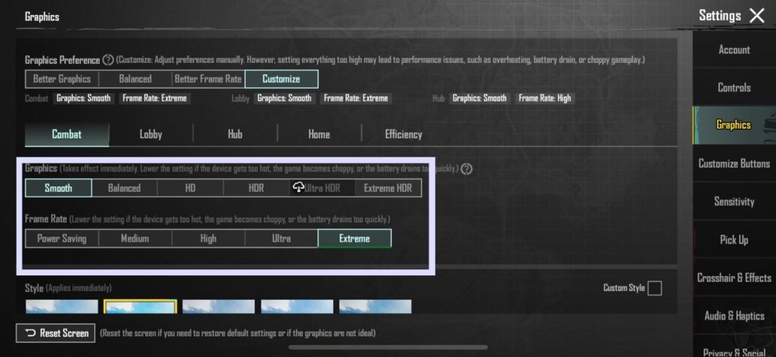Select the fourth style thumbnail
776x357 pixels.
[x=297, y=306]
